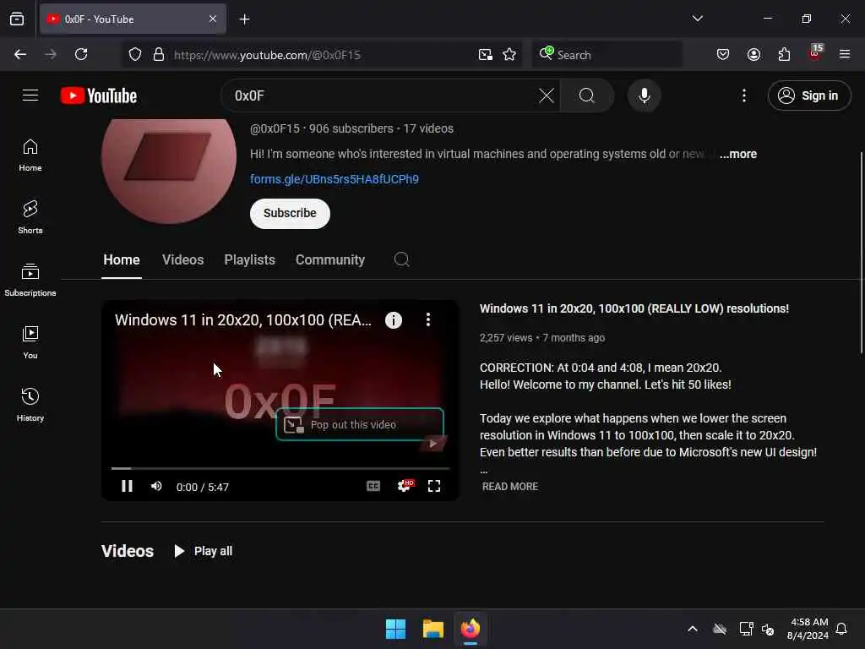Screen dimensions: 865x649
Task: Save page to Pocket icon in toolbar
Action: pos(723,55)
